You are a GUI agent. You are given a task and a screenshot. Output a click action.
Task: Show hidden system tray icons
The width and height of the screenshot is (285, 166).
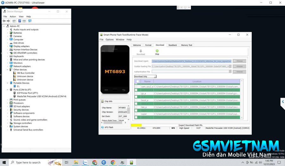tap(243, 163)
